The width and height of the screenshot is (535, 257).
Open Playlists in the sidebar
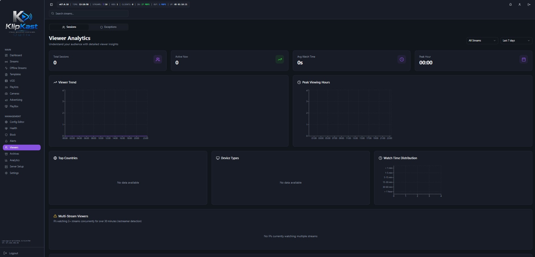tap(22, 87)
